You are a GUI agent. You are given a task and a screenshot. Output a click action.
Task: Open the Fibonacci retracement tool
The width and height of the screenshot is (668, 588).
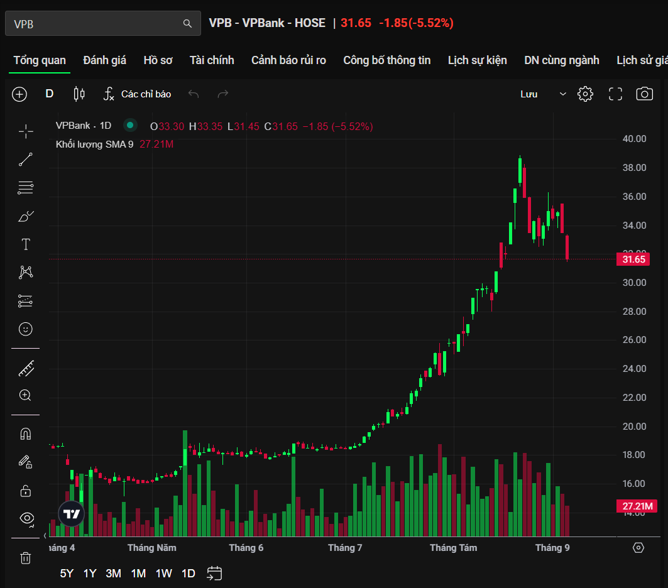(x=26, y=188)
